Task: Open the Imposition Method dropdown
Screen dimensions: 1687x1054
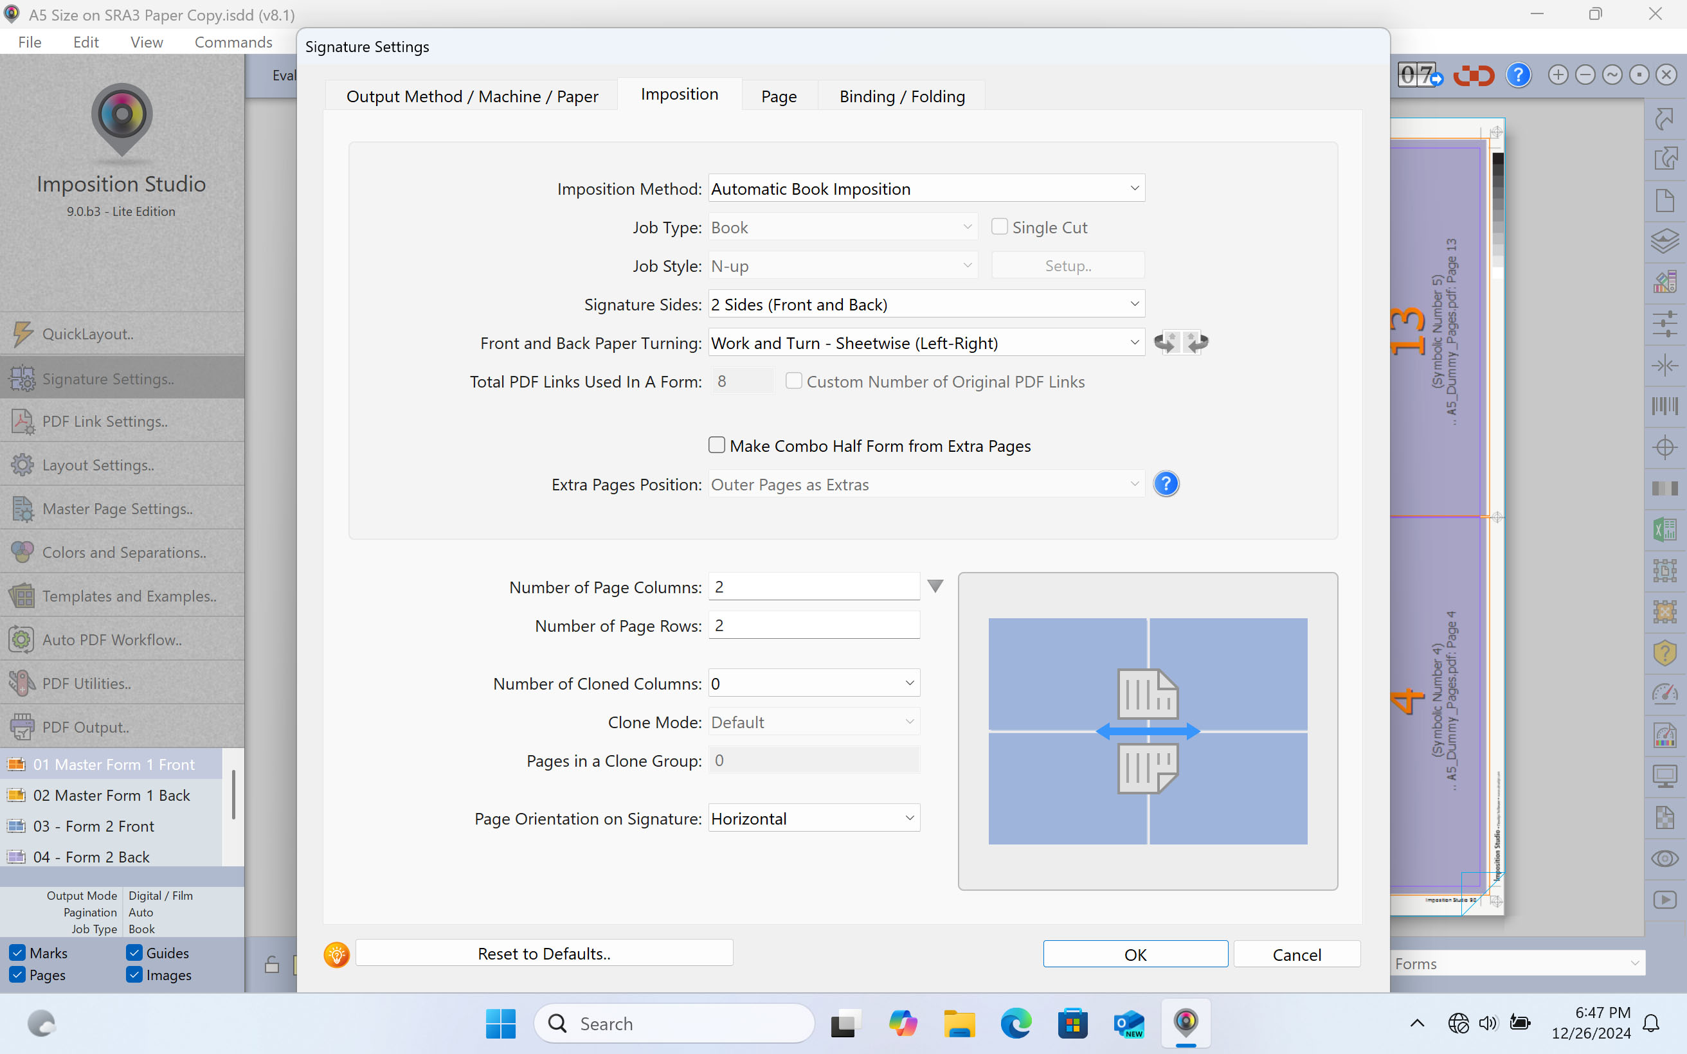Action: [x=926, y=189]
